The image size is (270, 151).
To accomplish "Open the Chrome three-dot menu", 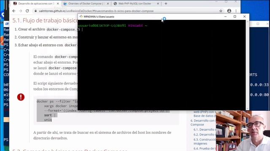I will click(x=236, y=11).
